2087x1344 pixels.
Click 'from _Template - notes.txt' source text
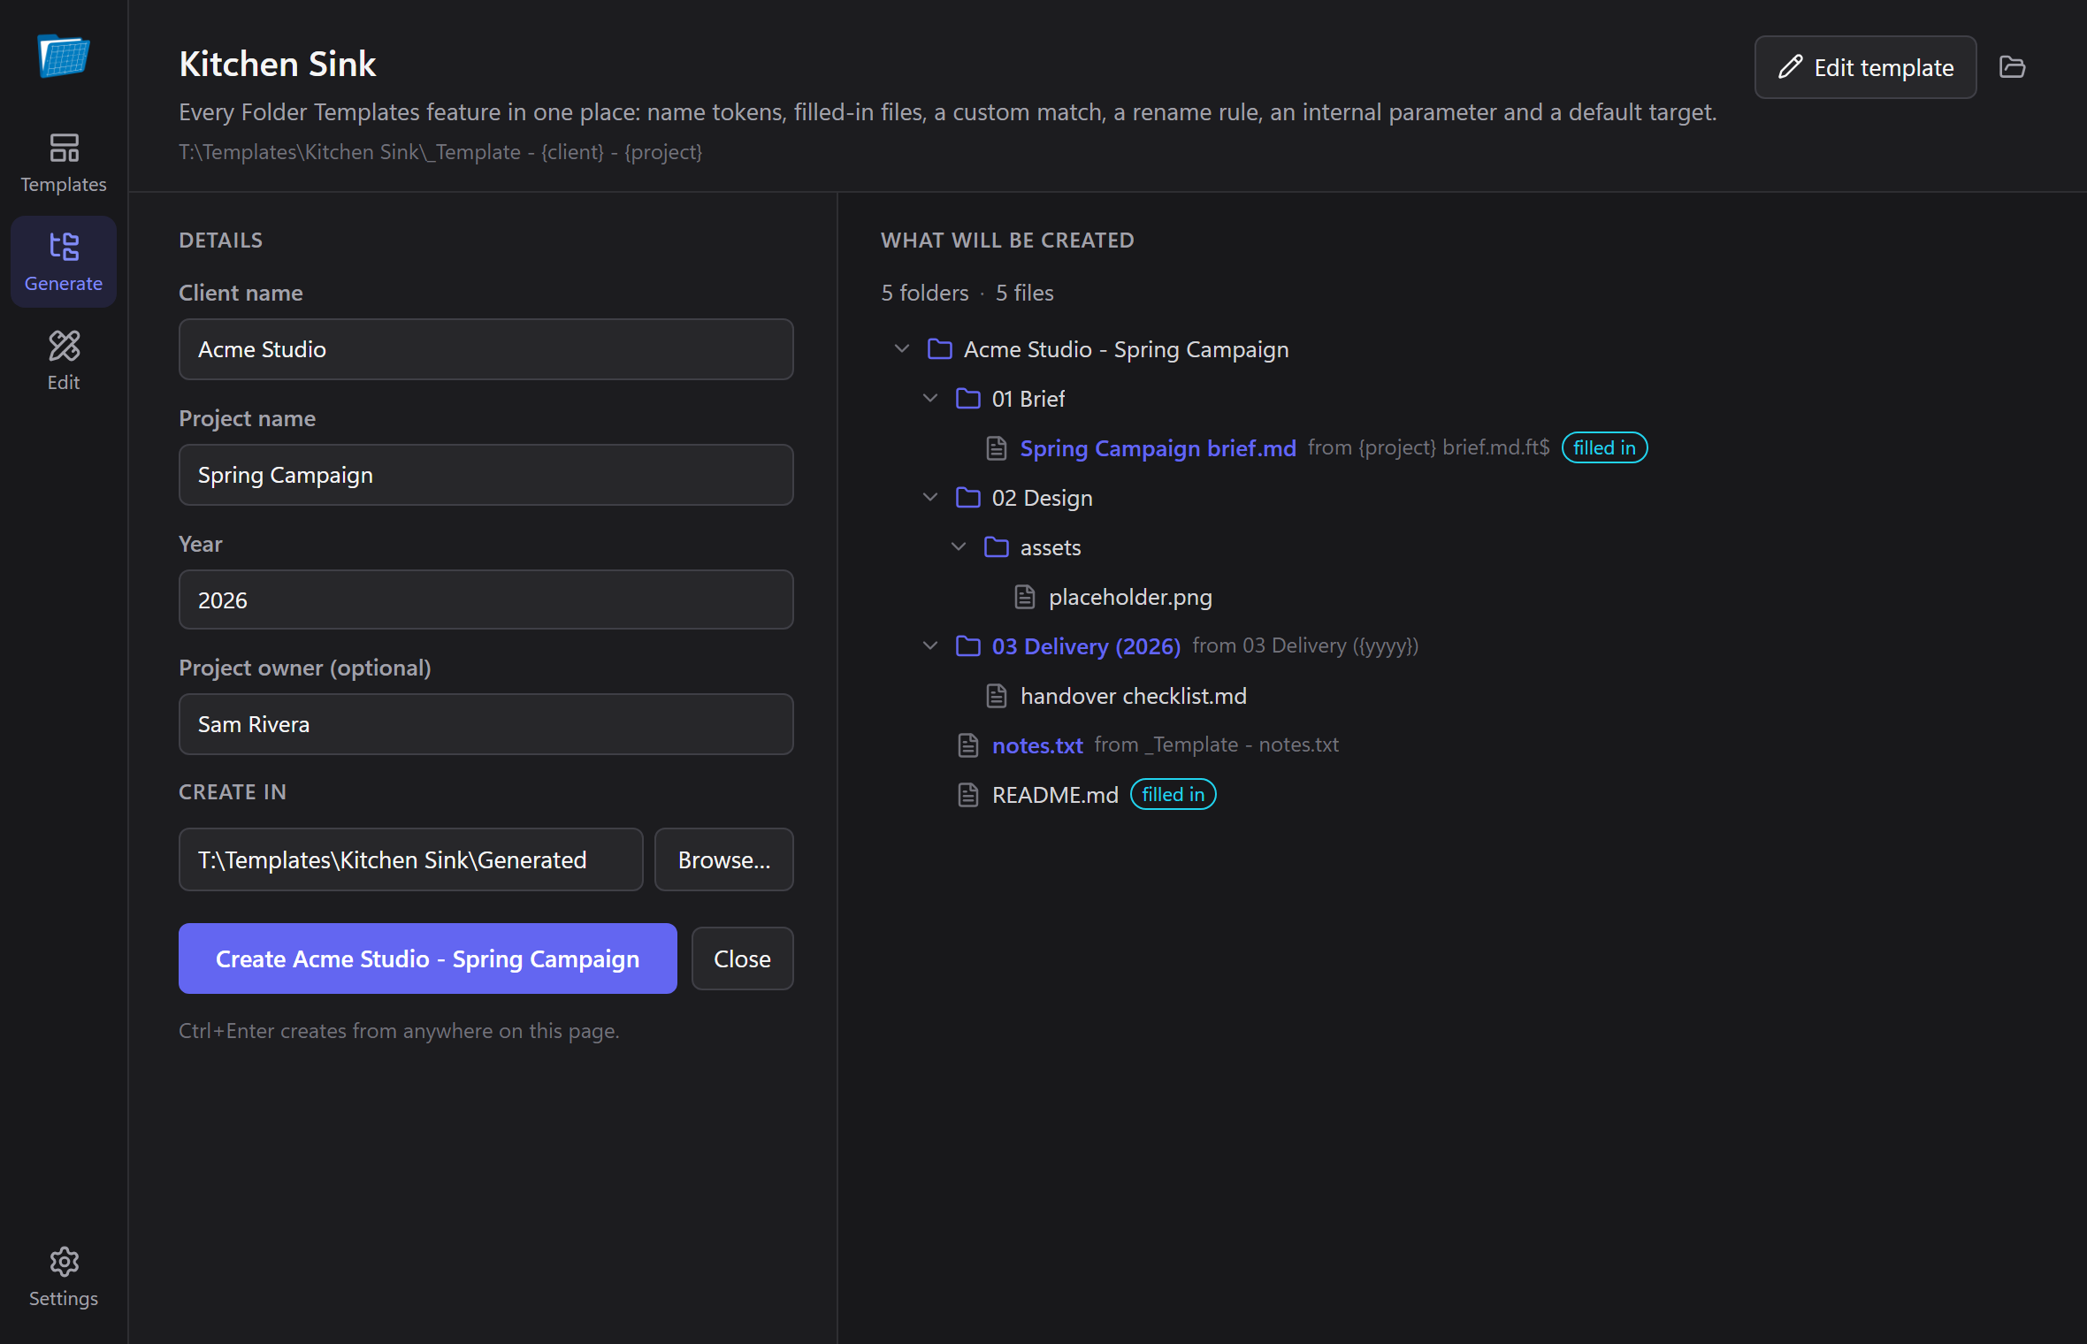pyautogui.click(x=1216, y=745)
